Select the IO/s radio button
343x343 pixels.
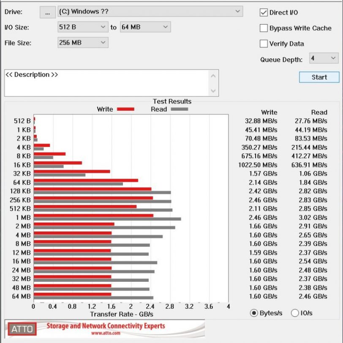coord(295,313)
